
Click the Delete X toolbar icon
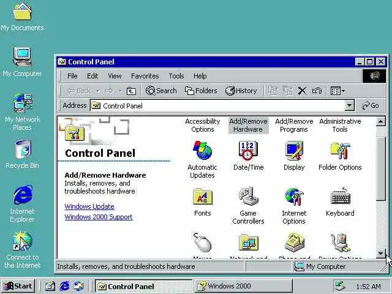pos(302,91)
